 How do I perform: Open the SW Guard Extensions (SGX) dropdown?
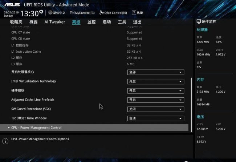tap(156, 109)
